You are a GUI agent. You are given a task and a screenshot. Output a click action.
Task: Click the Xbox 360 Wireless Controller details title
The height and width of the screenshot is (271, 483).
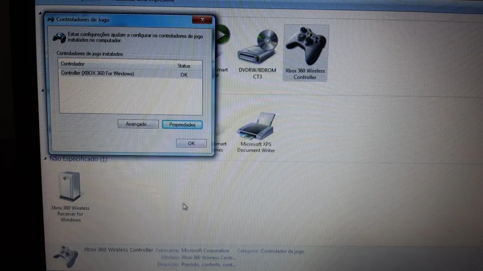coord(118,249)
